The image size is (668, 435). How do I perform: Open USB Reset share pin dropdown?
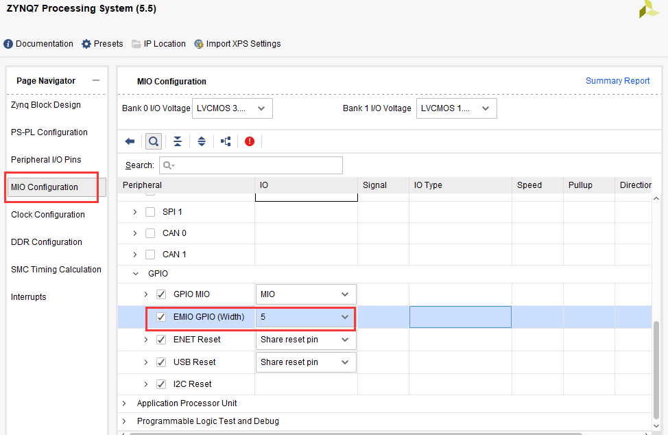(306, 362)
